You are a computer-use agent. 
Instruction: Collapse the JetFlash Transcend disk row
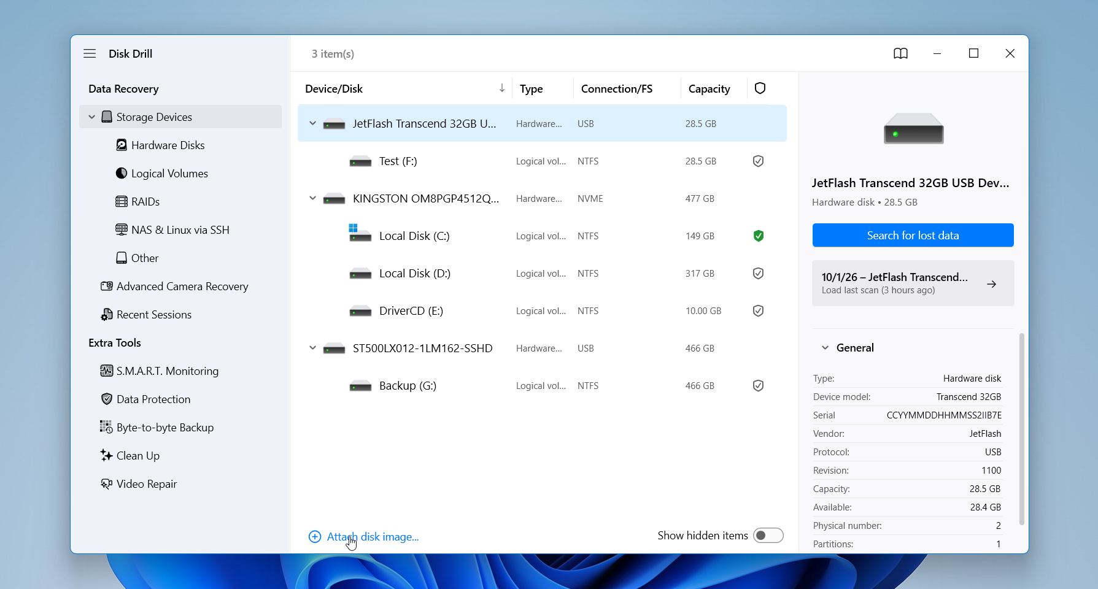(x=312, y=123)
